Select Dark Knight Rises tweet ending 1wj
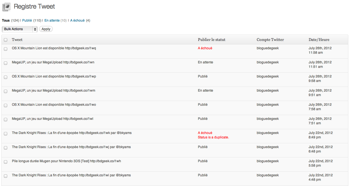The height and width of the screenshot is (186, 350). [71, 147]
